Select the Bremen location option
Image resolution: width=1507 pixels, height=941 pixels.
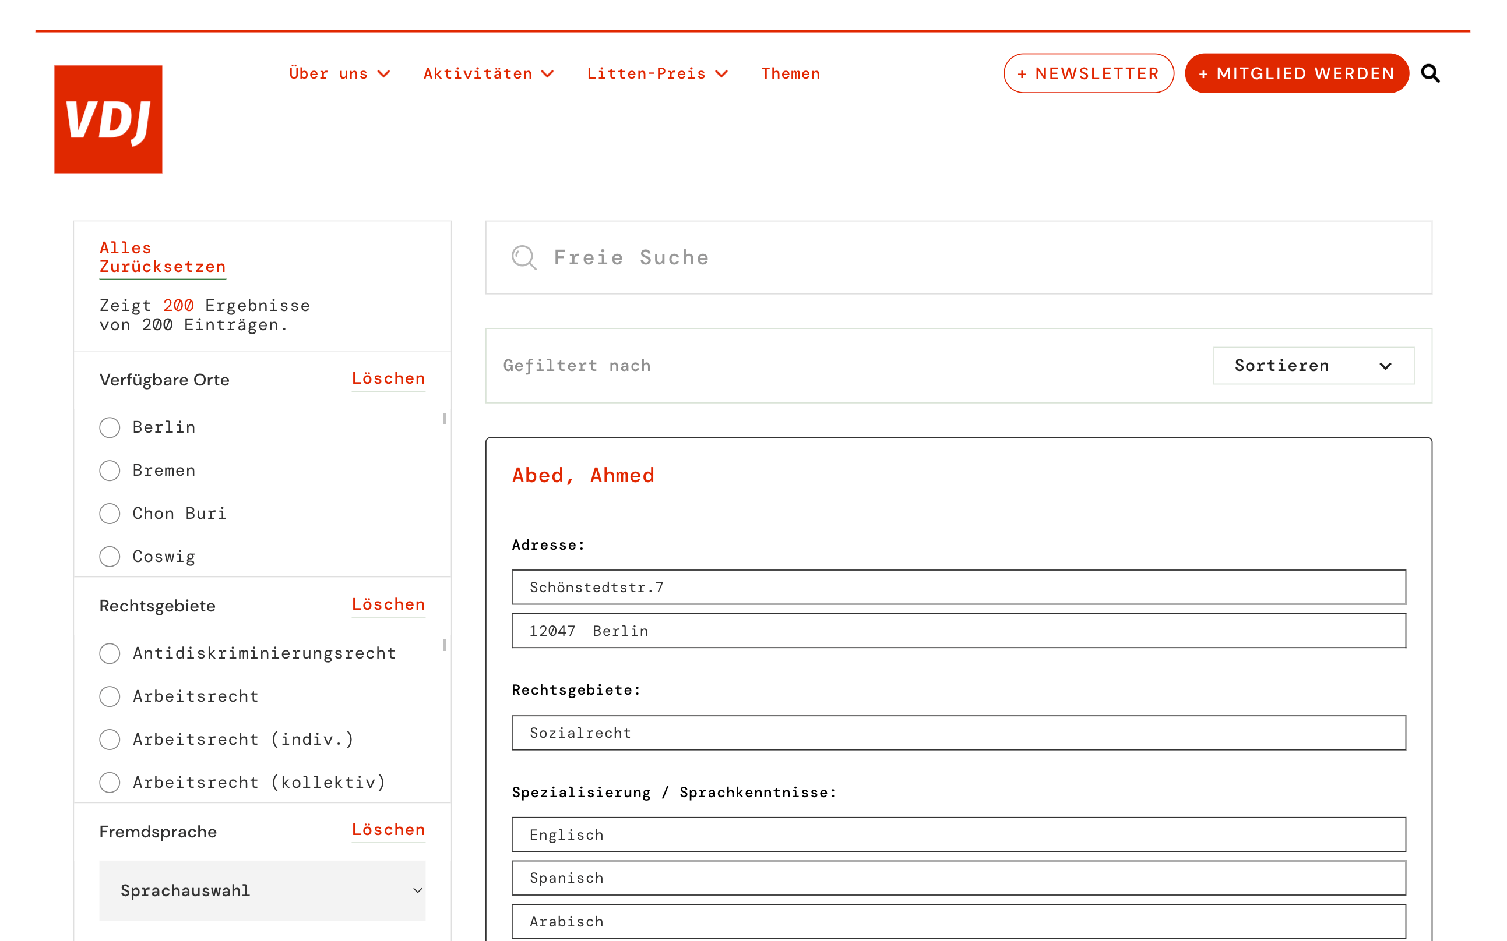pyautogui.click(x=110, y=470)
